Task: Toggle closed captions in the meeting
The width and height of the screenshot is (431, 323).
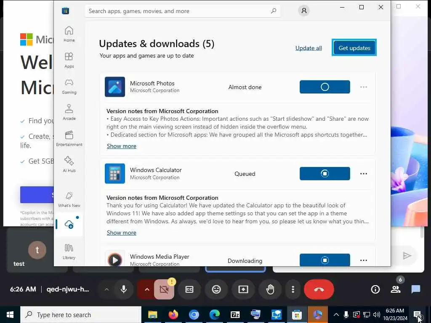Action: [x=189, y=289]
